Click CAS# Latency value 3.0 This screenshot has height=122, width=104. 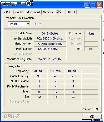(39, 76)
